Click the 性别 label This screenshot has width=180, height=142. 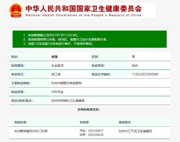(x=95, y=57)
